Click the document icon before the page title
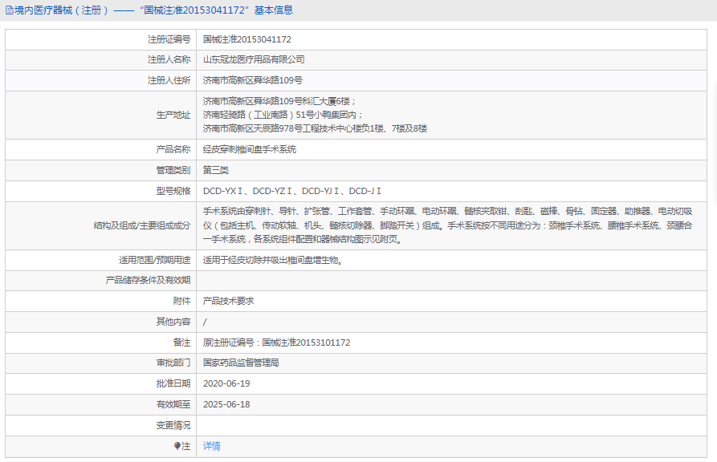 click(9, 10)
